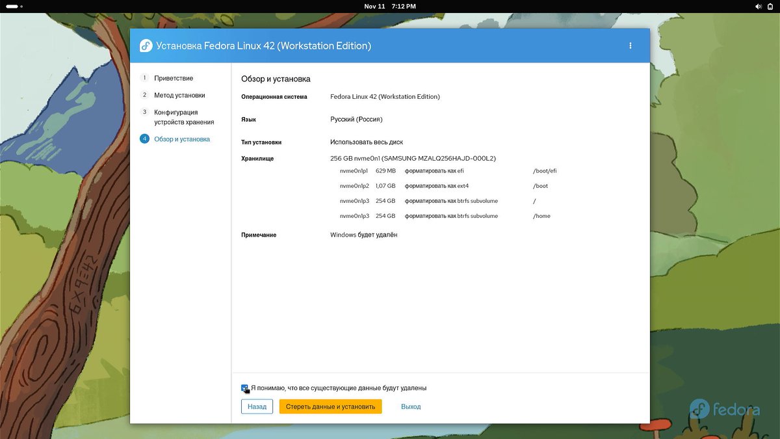Open the "Конфигурация устройств хранения" step
The height and width of the screenshot is (439, 780).
click(184, 117)
